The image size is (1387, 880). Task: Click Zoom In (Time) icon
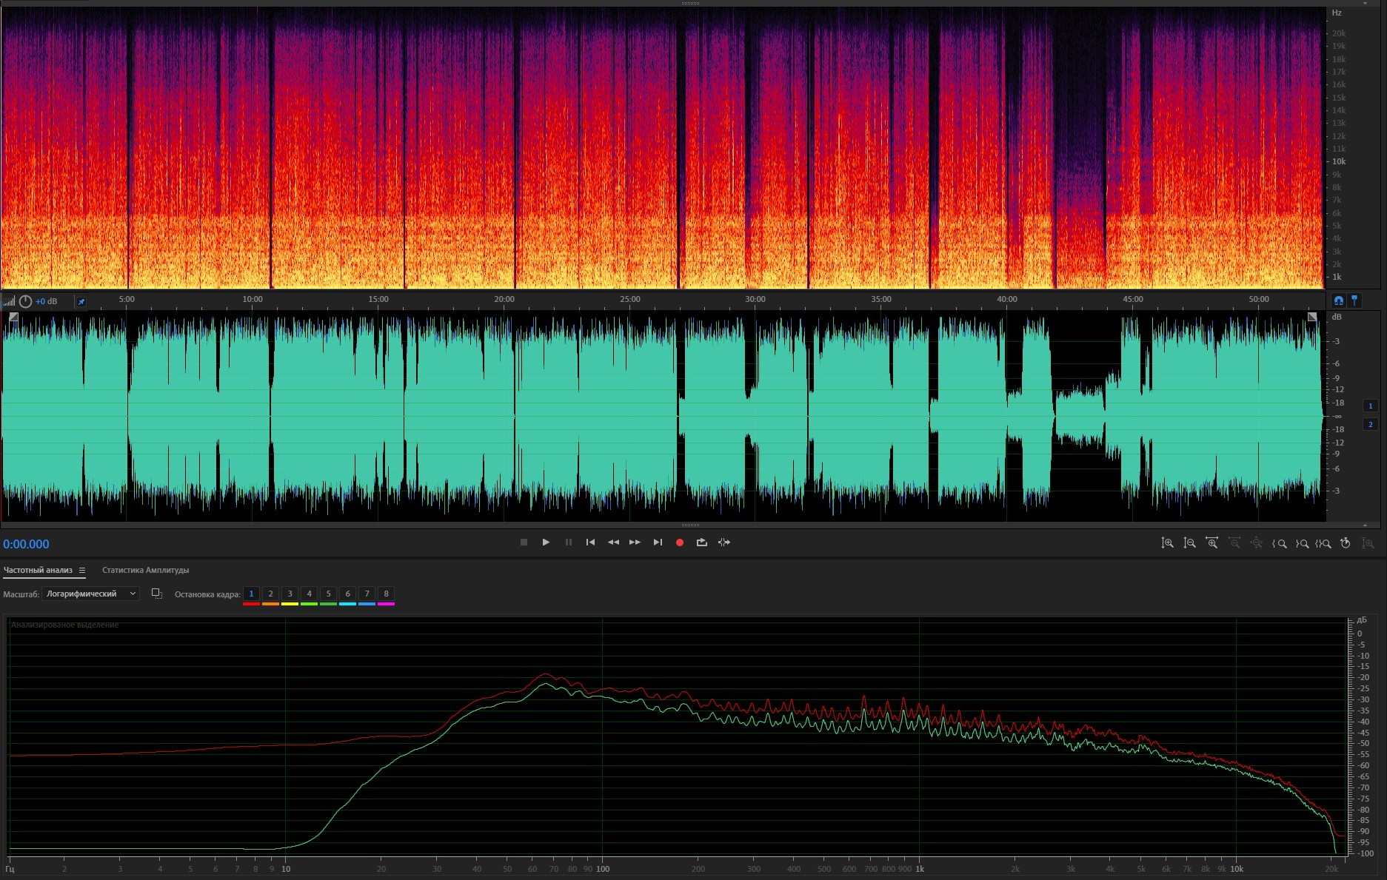coord(1211,543)
